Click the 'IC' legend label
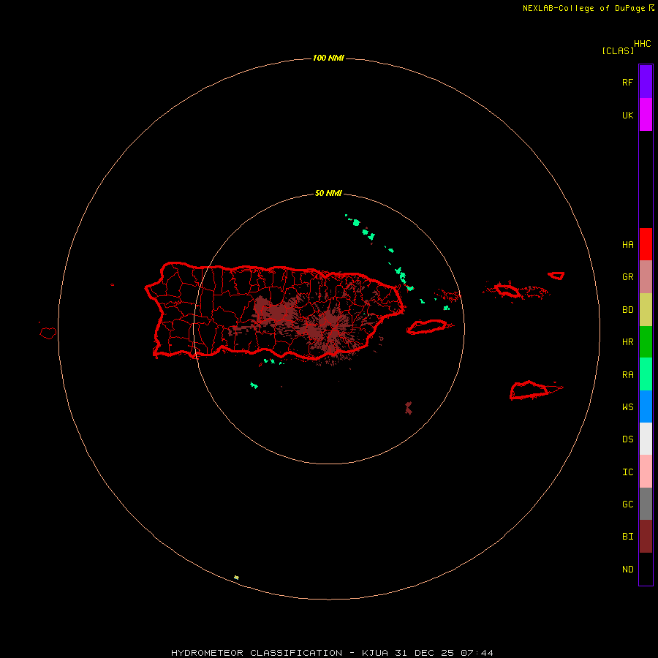 click(x=627, y=472)
